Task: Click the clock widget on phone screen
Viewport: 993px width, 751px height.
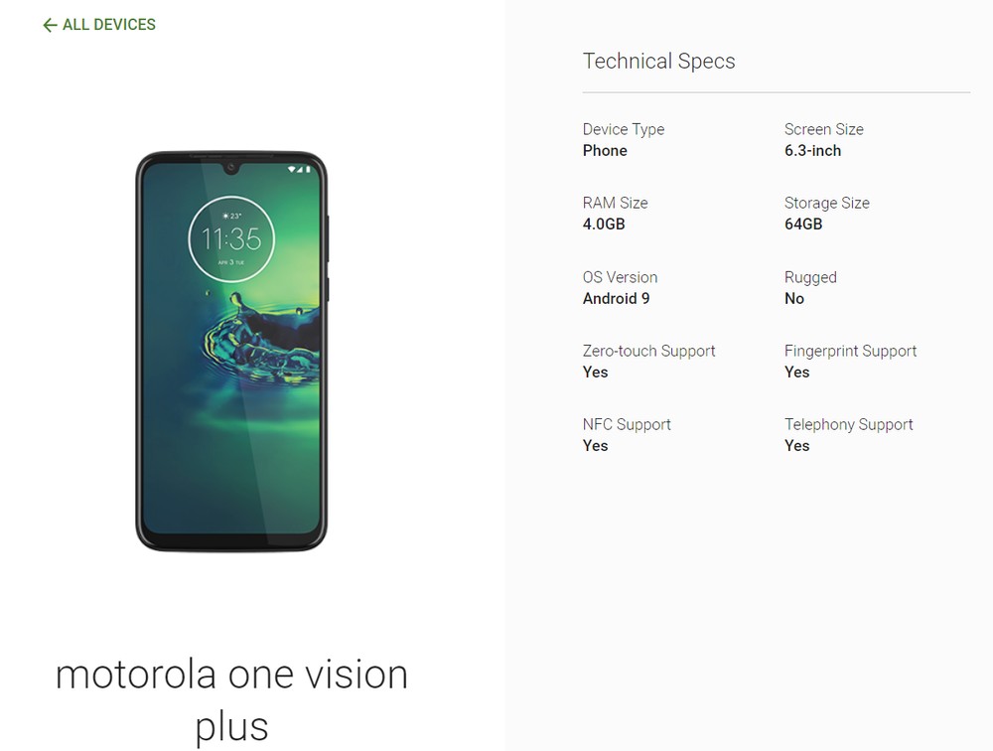Action: [x=231, y=239]
